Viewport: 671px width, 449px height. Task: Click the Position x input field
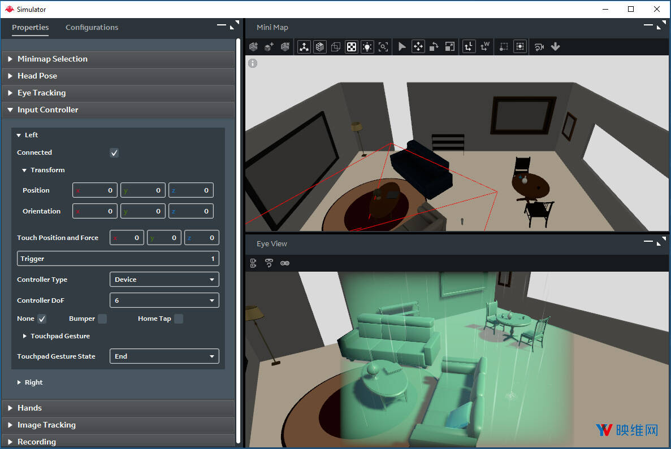pyautogui.click(x=95, y=191)
